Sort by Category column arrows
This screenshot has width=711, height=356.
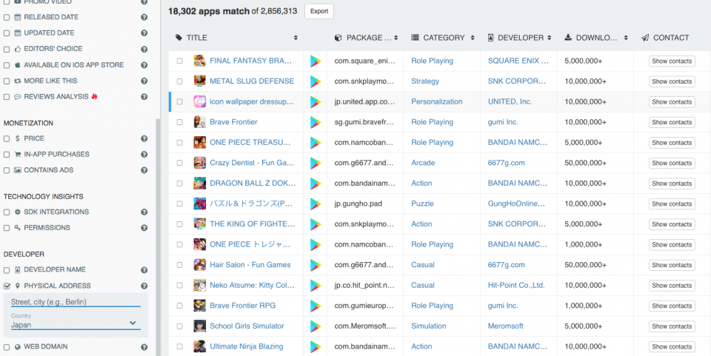click(x=473, y=38)
